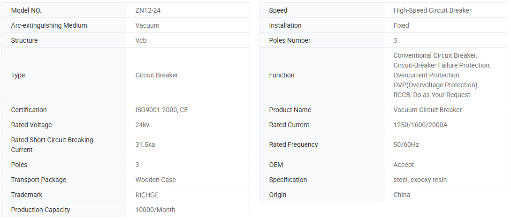This screenshot has width=511, height=220.
Task: Select the 50/60Hz rated frequency value
Action: (406, 144)
